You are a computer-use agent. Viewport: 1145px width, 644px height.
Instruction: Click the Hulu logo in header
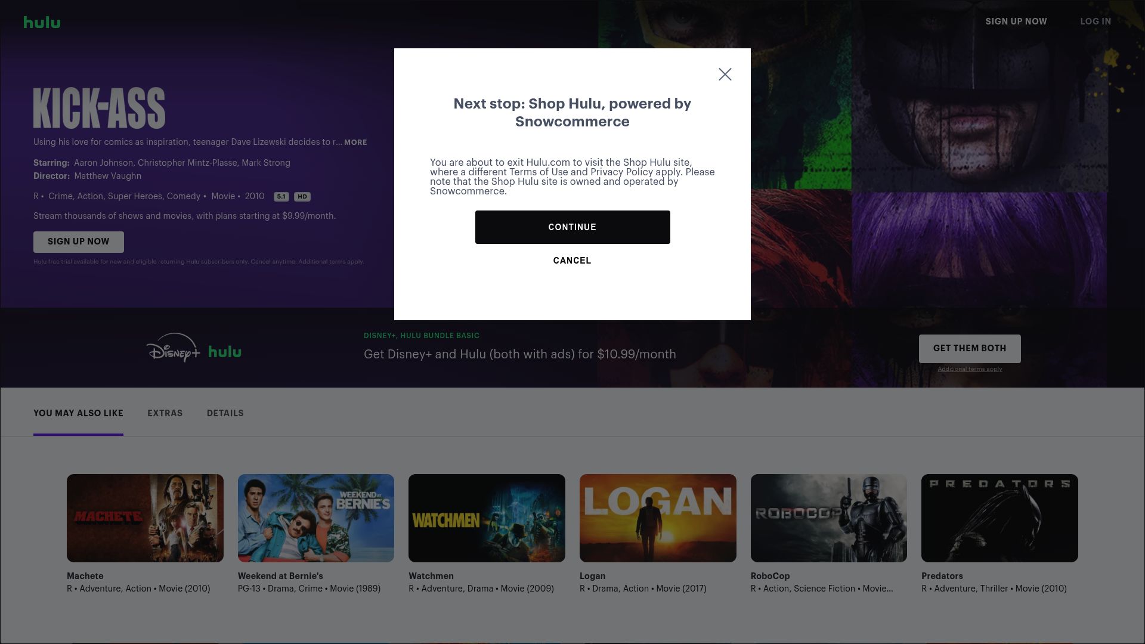click(42, 22)
